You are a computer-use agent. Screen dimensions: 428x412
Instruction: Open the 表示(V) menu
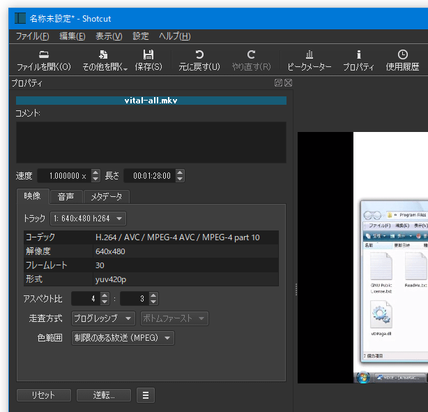coord(109,36)
